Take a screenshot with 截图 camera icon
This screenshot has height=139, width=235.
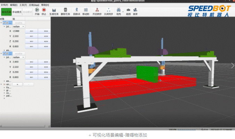point(128,10)
